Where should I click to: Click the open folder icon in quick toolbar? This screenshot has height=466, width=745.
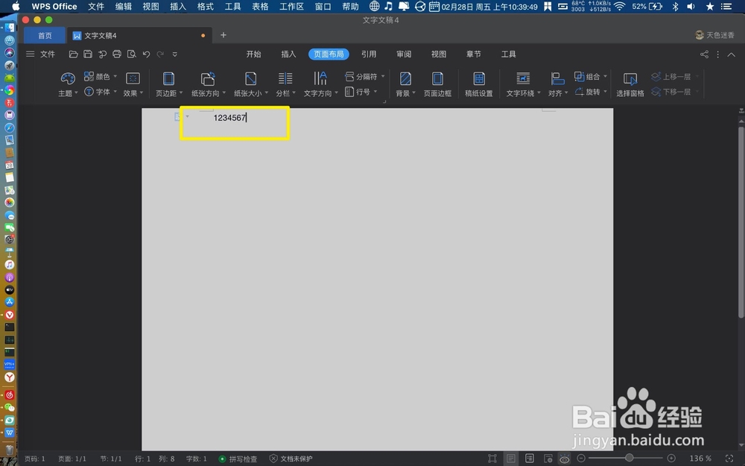coord(73,54)
